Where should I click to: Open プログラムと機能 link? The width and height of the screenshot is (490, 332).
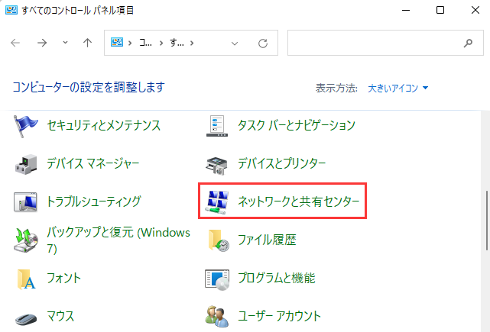(277, 278)
